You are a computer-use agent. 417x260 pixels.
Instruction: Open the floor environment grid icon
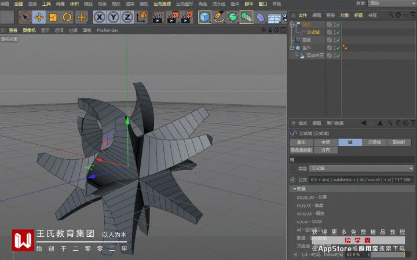pos(275,17)
